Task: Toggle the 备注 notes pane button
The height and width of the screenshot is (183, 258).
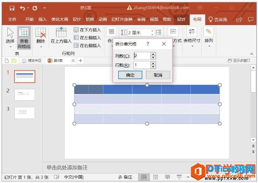Action: [125, 177]
